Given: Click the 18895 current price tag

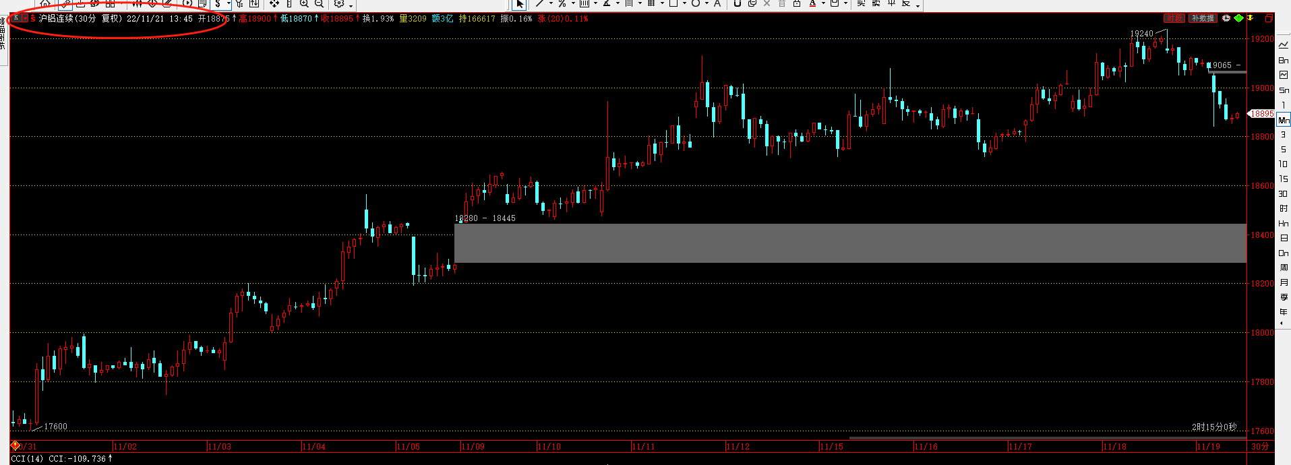Looking at the screenshot, I should pyautogui.click(x=1261, y=114).
